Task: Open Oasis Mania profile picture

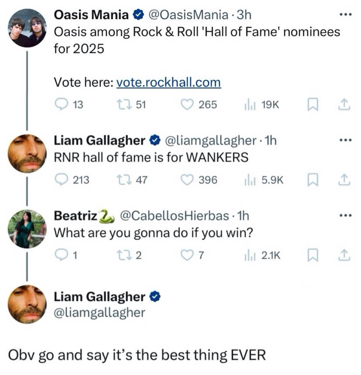Action: point(27,28)
